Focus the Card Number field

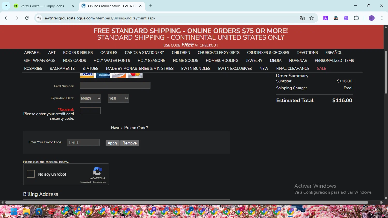point(115,85)
